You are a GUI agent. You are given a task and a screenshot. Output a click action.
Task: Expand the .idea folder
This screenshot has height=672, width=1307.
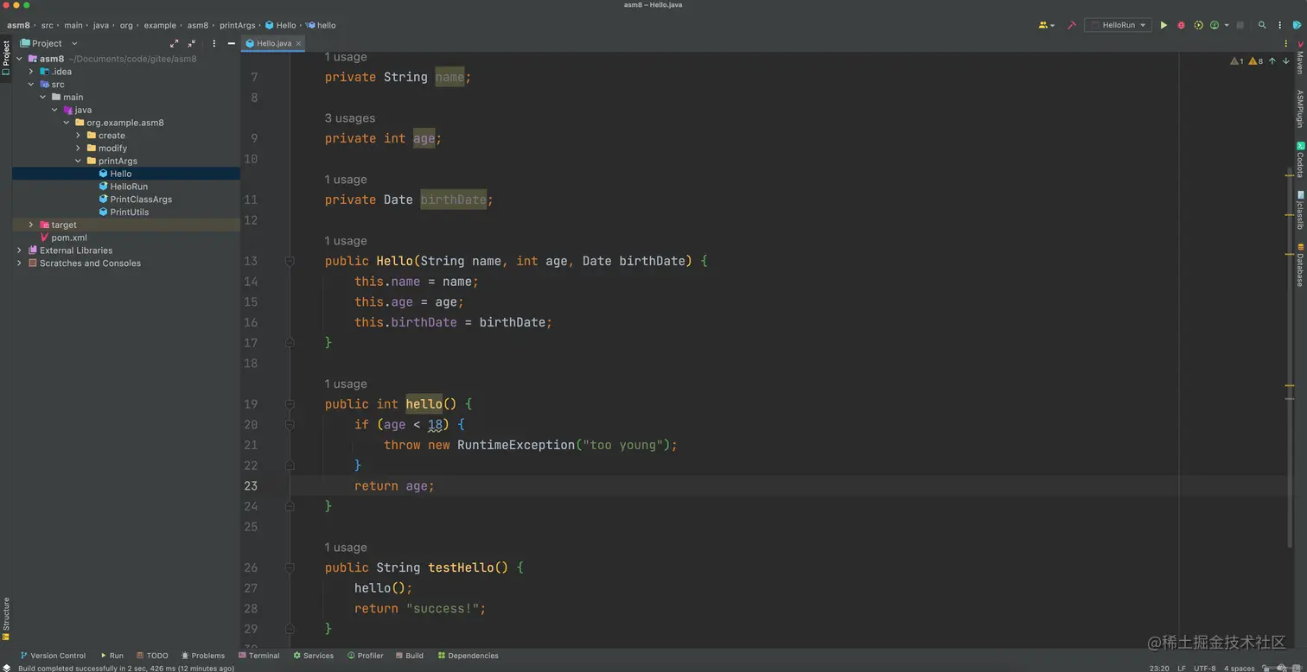tap(31, 72)
